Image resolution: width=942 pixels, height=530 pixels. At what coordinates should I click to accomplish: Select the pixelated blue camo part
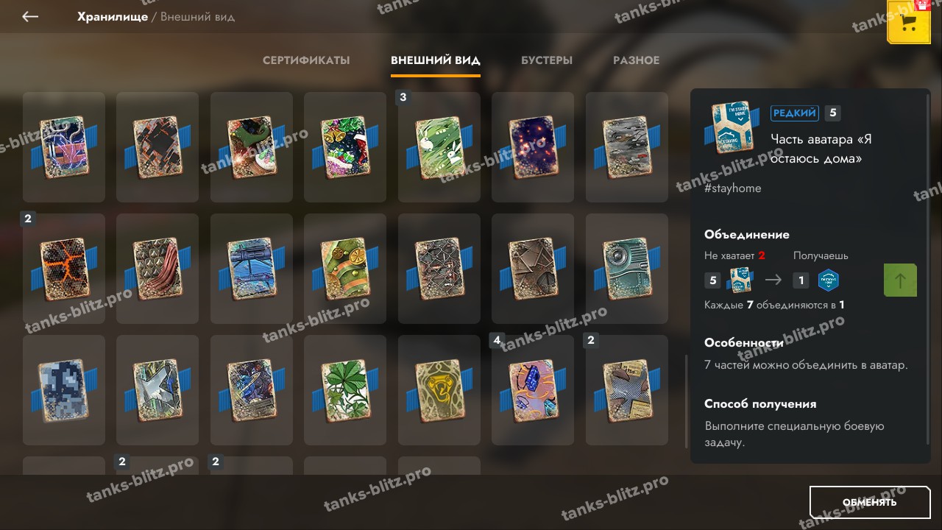[x=63, y=389]
